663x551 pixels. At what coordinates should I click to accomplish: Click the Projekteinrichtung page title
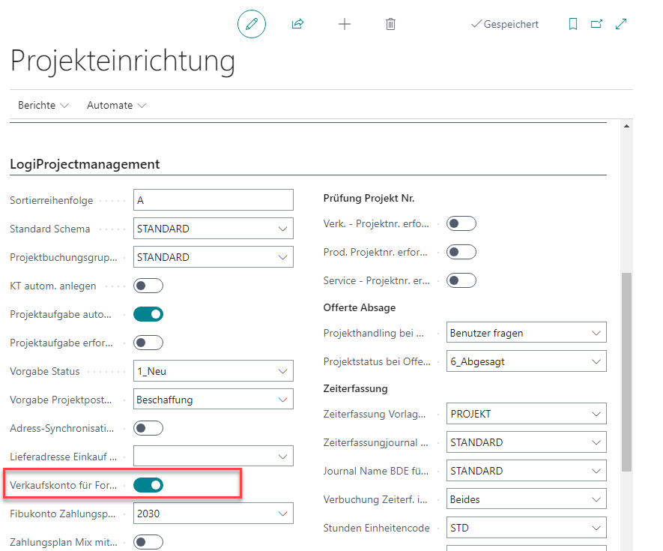[123, 61]
